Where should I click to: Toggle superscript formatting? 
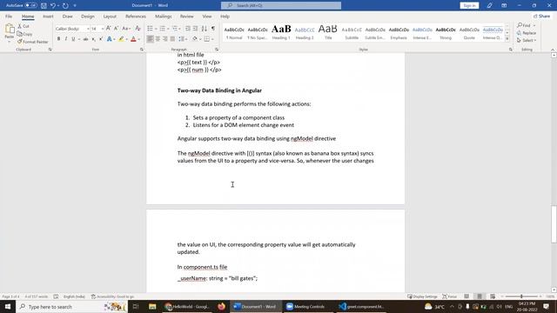click(101, 39)
